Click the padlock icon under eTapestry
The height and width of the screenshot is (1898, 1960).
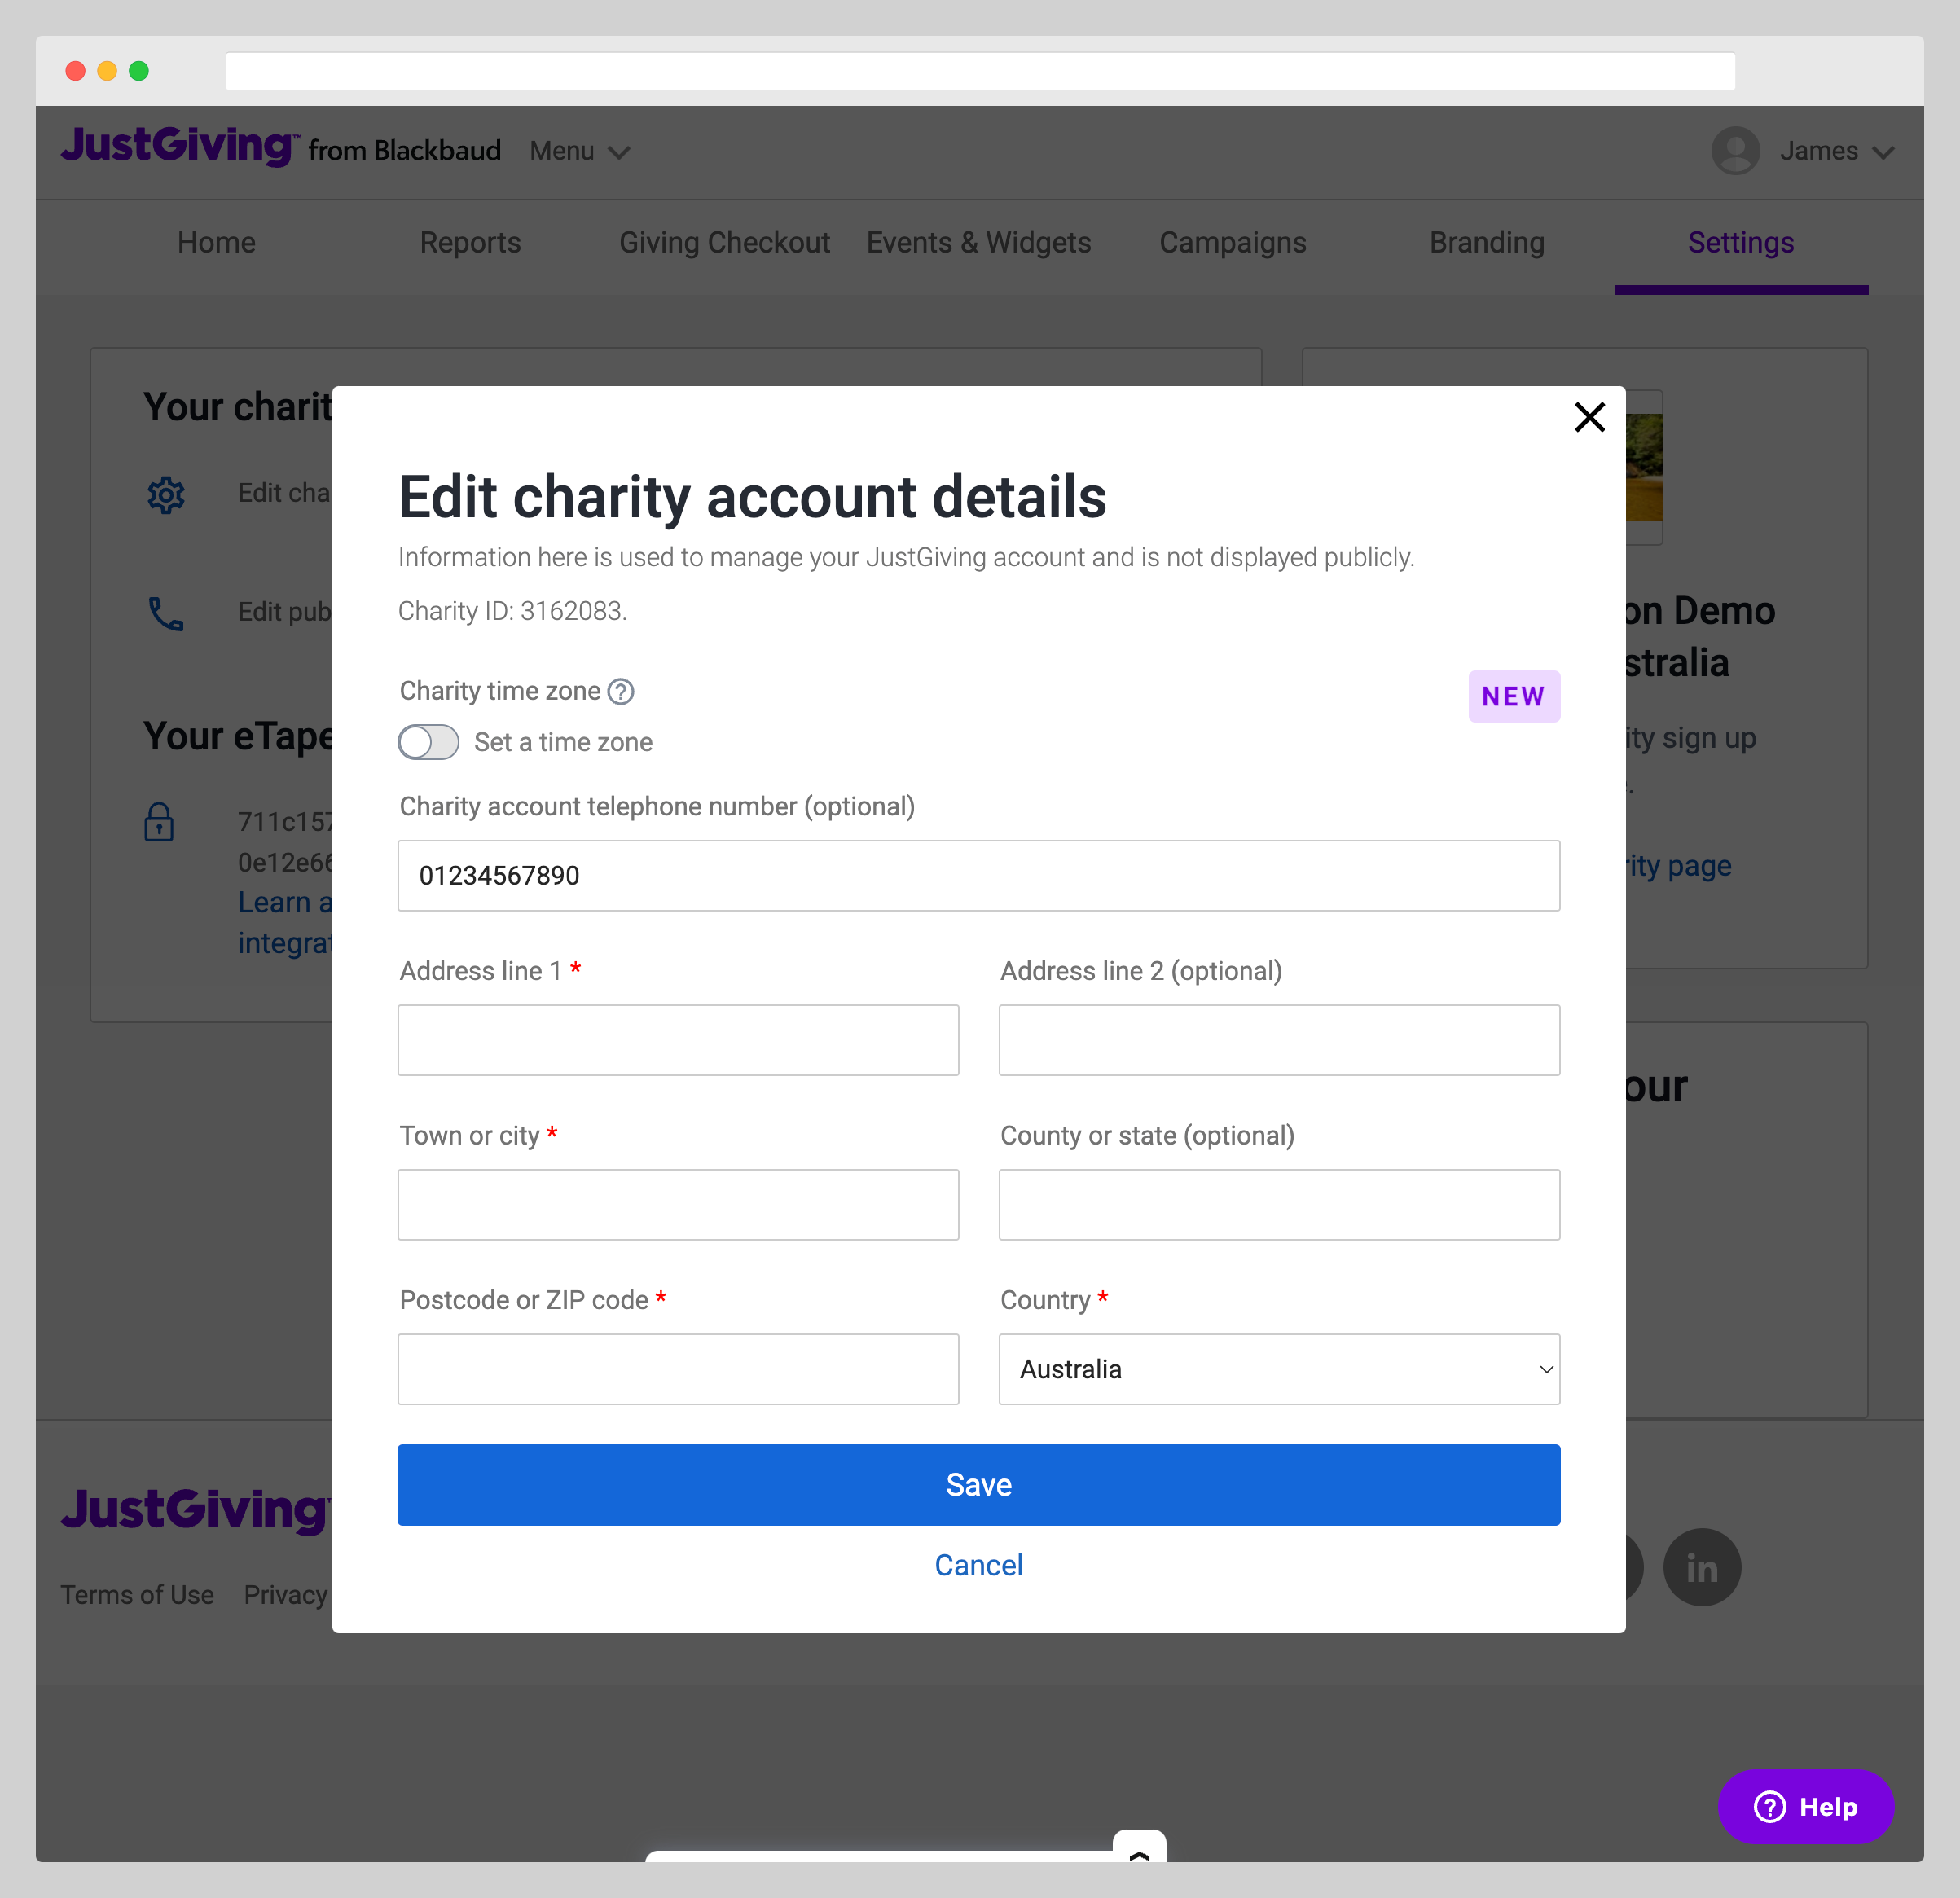click(160, 822)
